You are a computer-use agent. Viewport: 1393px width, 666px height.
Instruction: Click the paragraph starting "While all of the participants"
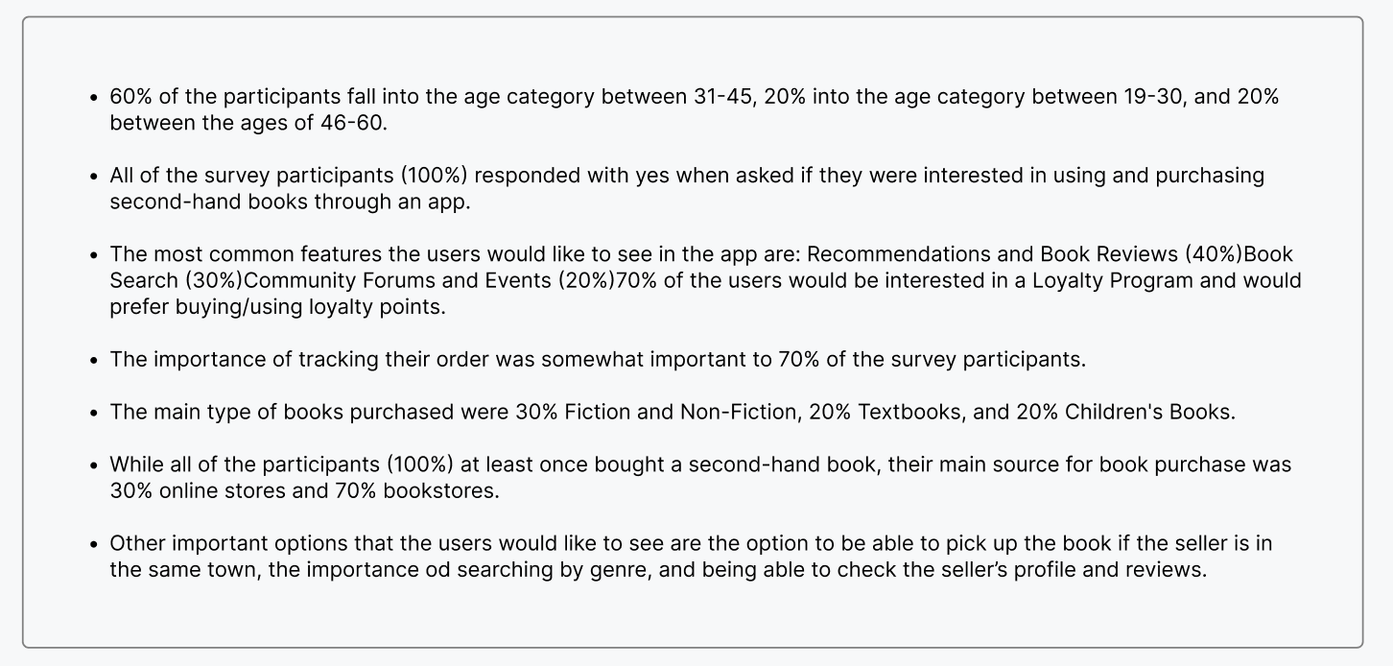(x=700, y=477)
